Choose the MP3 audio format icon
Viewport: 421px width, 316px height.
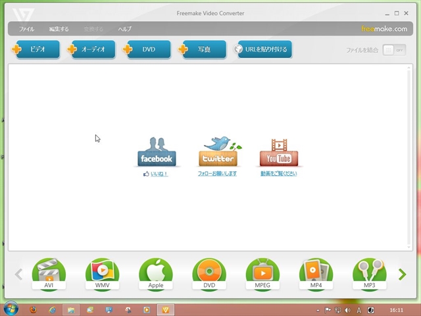369,274
